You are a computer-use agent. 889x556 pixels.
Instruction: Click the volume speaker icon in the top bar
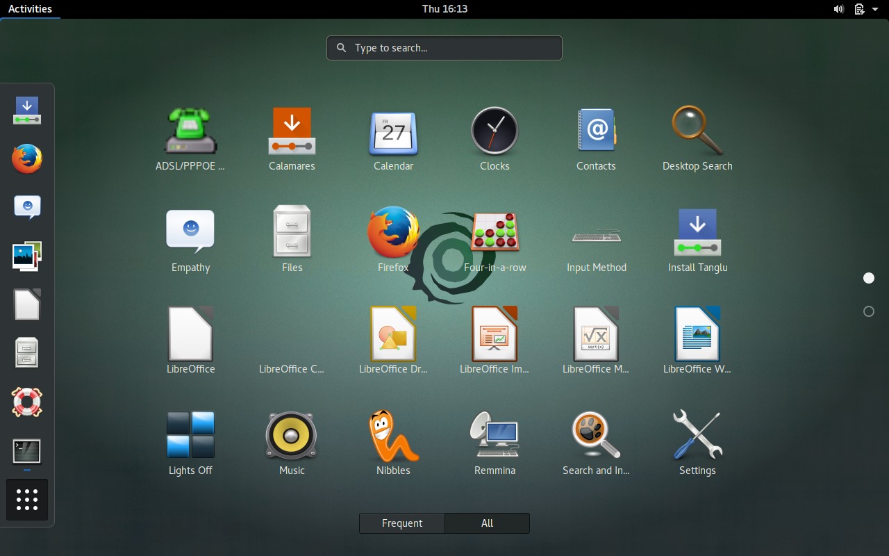tap(838, 9)
